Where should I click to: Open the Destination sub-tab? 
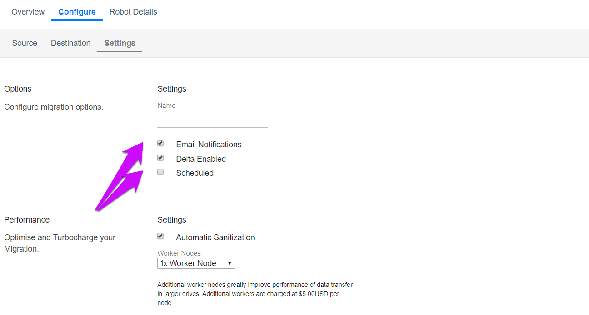point(70,43)
